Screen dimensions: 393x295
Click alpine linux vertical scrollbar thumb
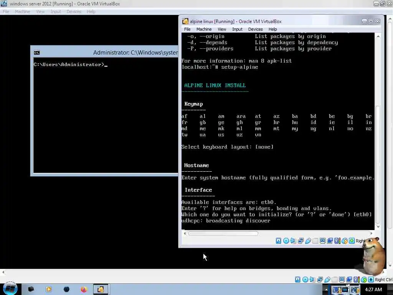click(x=378, y=164)
